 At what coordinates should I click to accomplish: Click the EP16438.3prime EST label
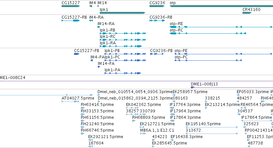point(187,137)
